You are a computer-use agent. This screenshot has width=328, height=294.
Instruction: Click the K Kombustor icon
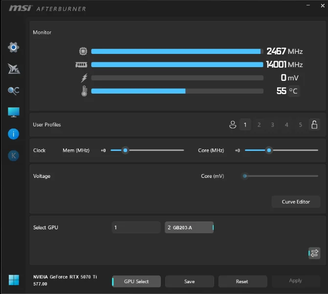14,155
